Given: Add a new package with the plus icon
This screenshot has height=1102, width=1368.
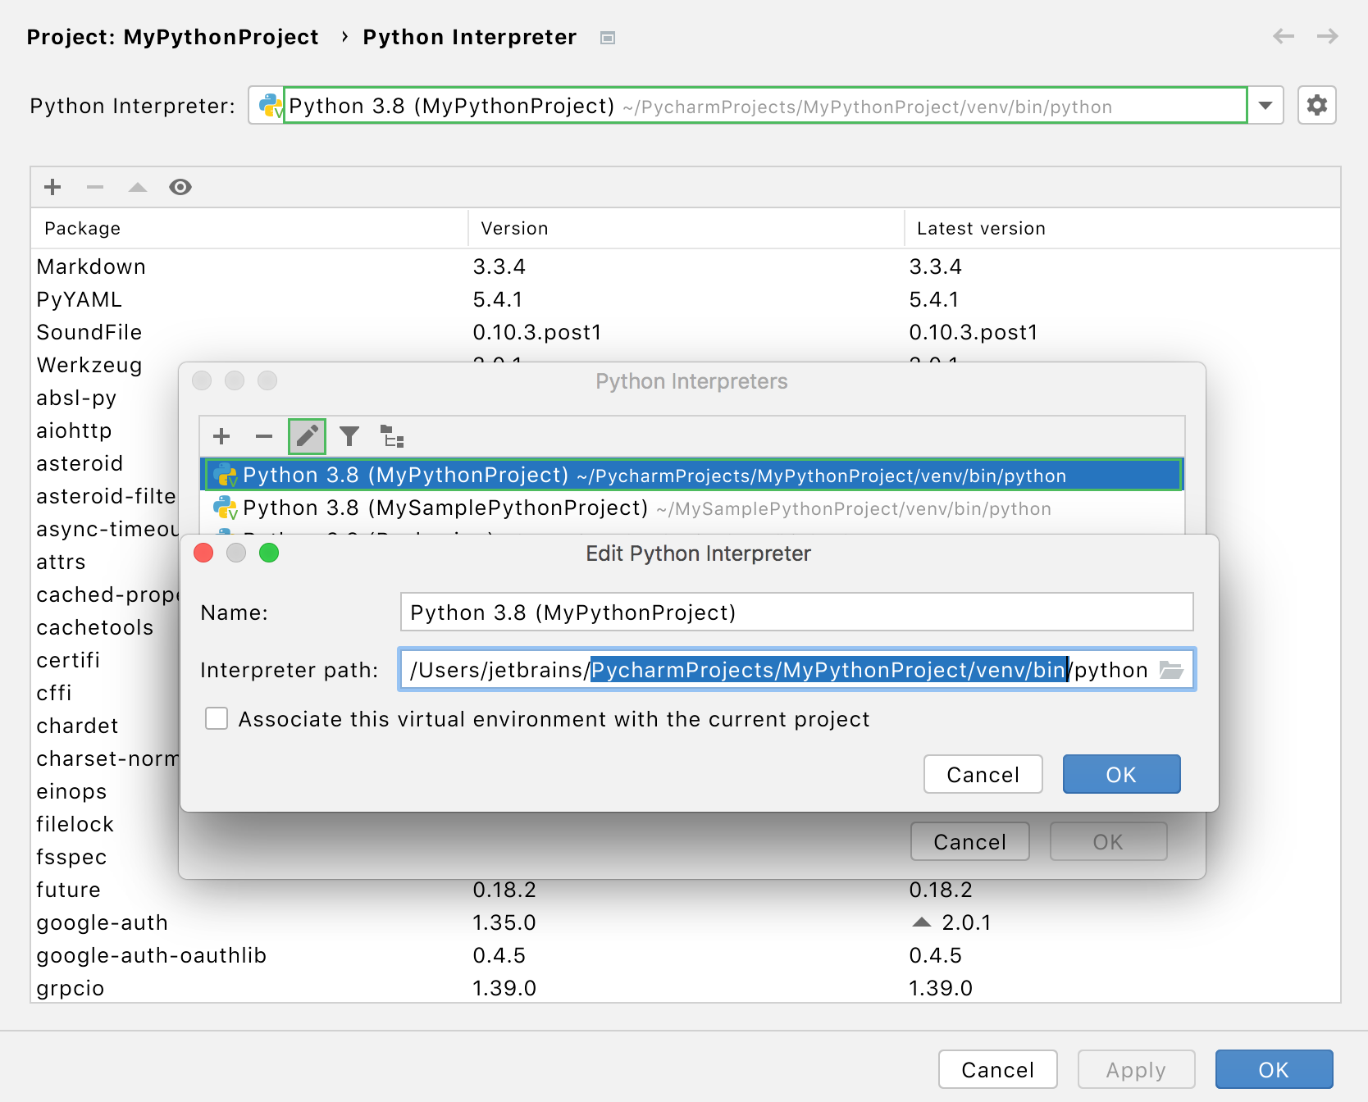Looking at the screenshot, I should 52,187.
